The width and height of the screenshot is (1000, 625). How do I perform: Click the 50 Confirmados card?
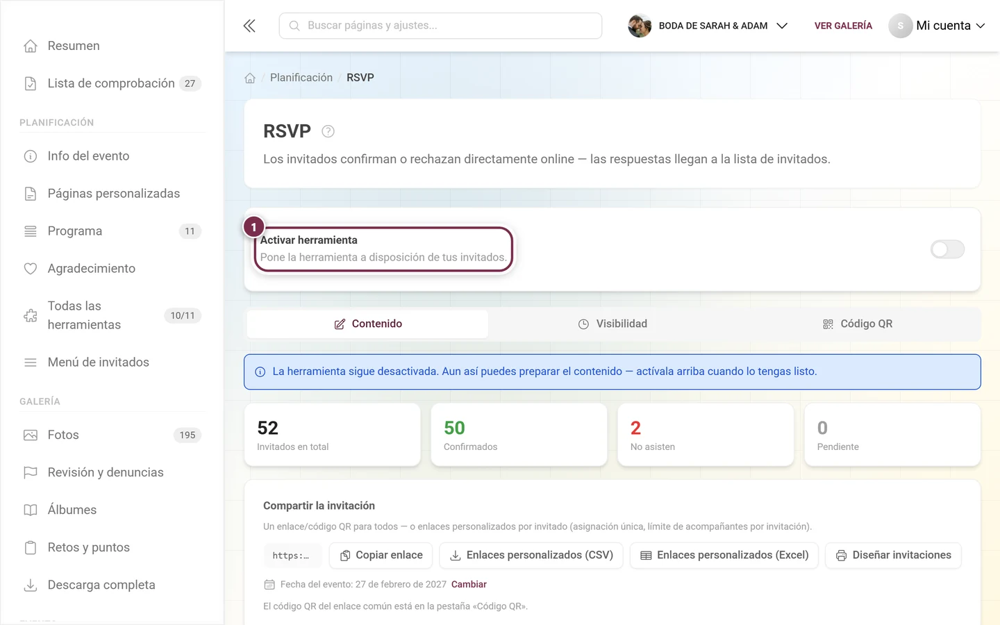pos(519,435)
